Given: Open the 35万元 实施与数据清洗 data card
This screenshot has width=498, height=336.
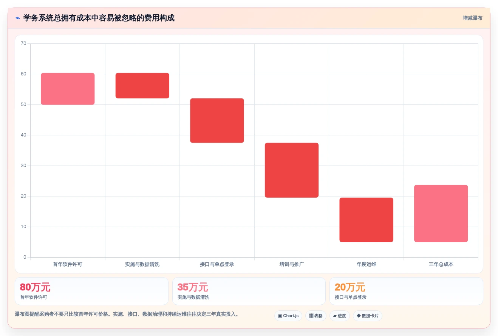Looking at the screenshot, I should [249, 291].
